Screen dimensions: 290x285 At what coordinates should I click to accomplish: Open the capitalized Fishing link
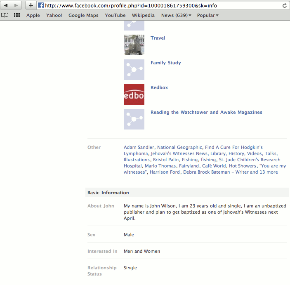click(x=190, y=160)
